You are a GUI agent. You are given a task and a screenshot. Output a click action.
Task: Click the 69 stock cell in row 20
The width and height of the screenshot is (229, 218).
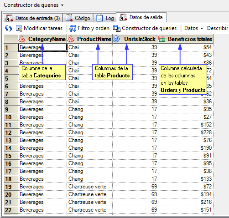click(135, 194)
